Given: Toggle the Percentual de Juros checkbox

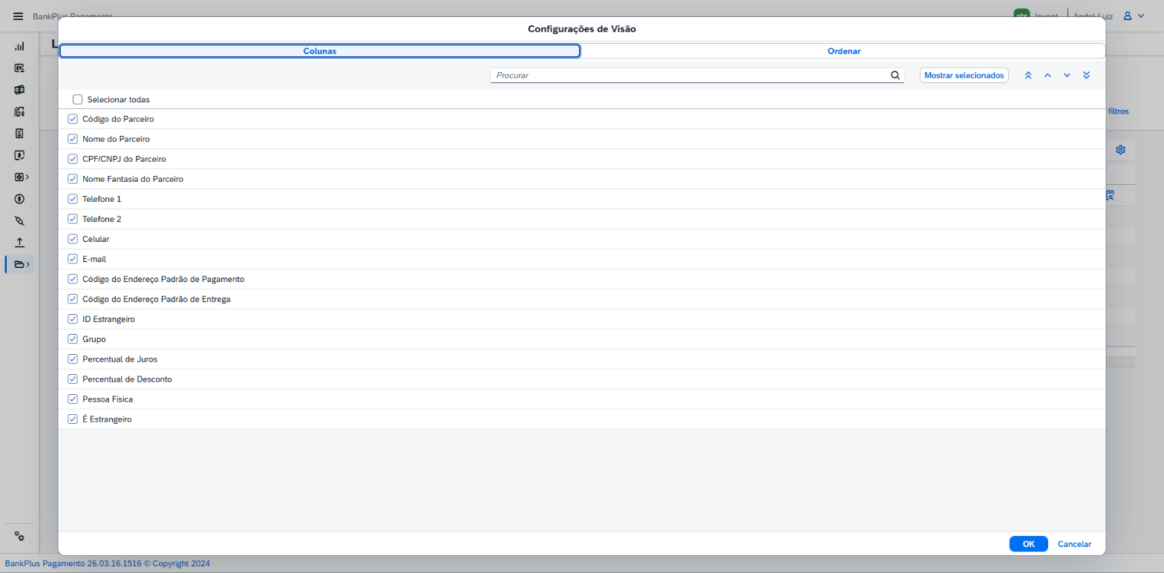Looking at the screenshot, I should click(73, 359).
